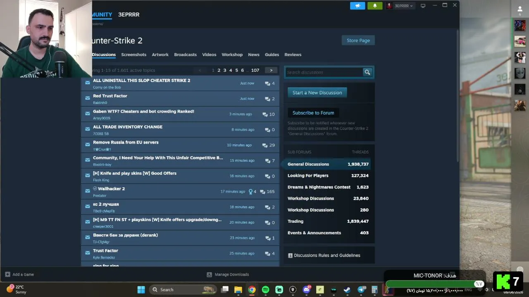This screenshot has width=529, height=297.
Task: Click envelope icon beside 'ALL TRADE INVENTORY CHANGE'
Action: click(87, 129)
